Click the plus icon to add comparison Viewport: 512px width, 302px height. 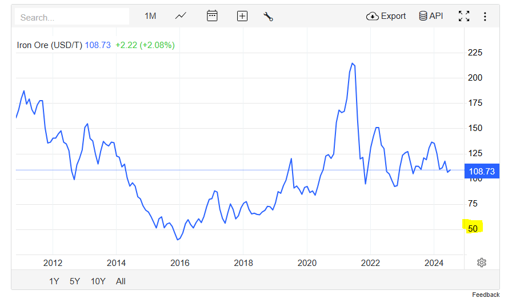pyautogui.click(x=242, y=16)
